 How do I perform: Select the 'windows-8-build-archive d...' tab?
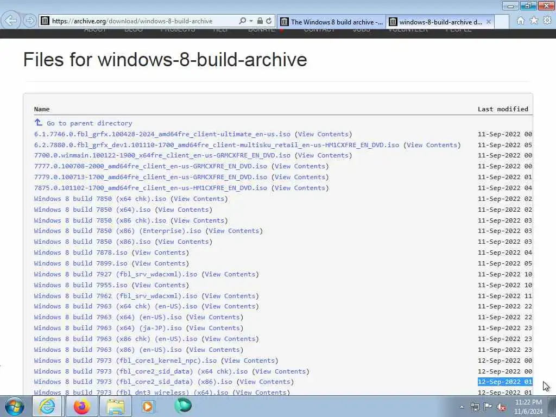(440, 22)
